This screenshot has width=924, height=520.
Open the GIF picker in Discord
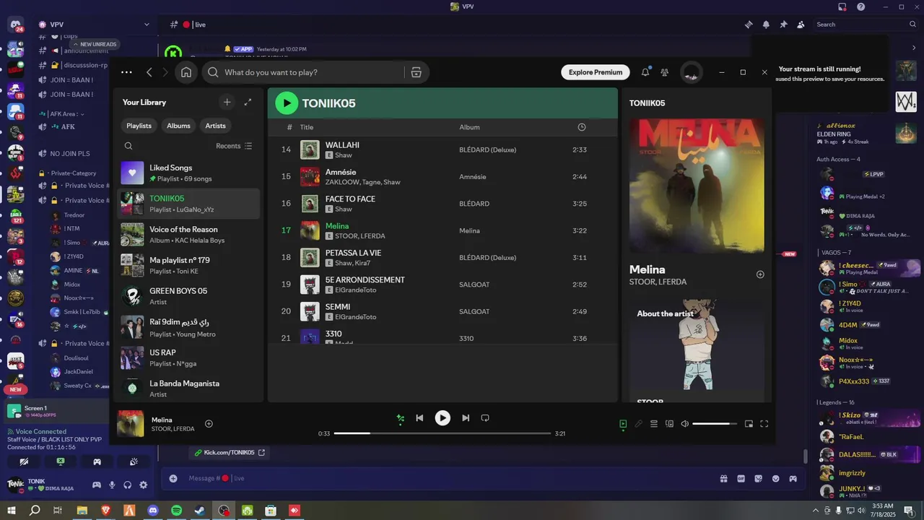point(741,478)
